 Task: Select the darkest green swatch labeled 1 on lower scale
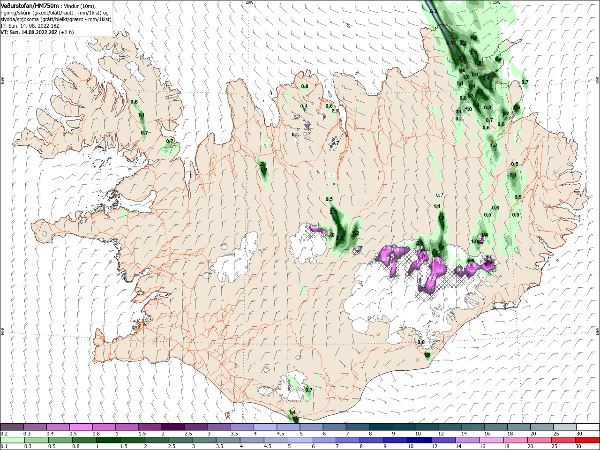coord(109,440)
